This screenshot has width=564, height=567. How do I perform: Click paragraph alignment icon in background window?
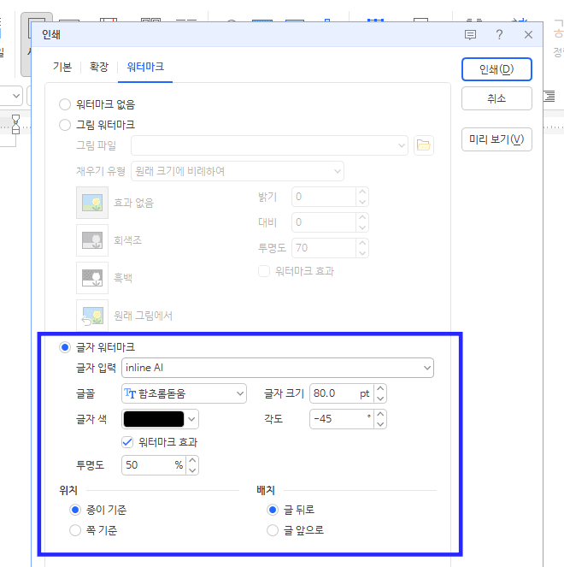(549, 96)
